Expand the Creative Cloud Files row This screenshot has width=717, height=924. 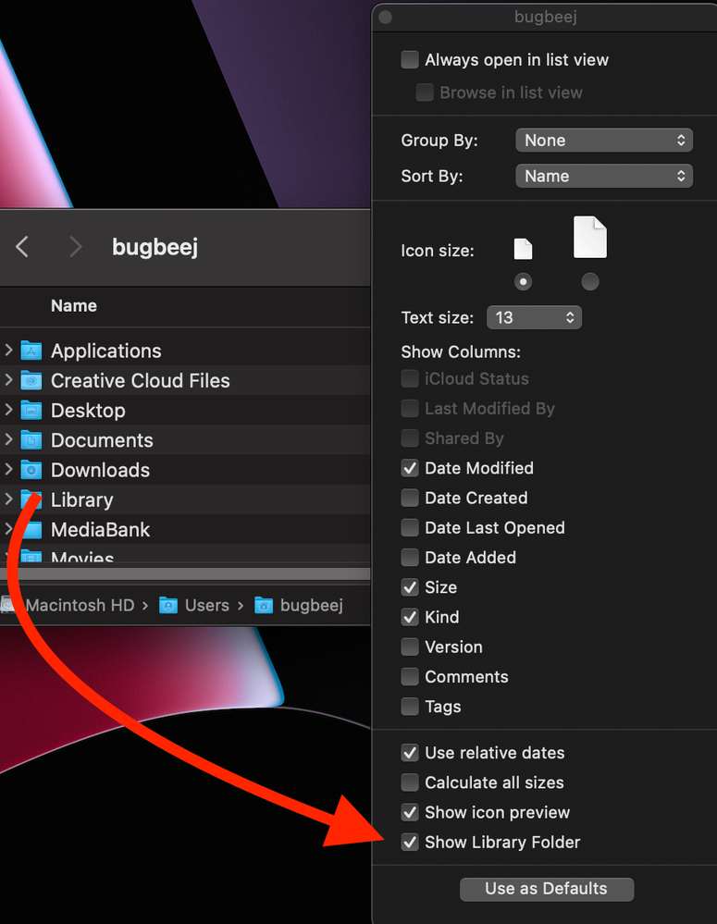point(8,380)
